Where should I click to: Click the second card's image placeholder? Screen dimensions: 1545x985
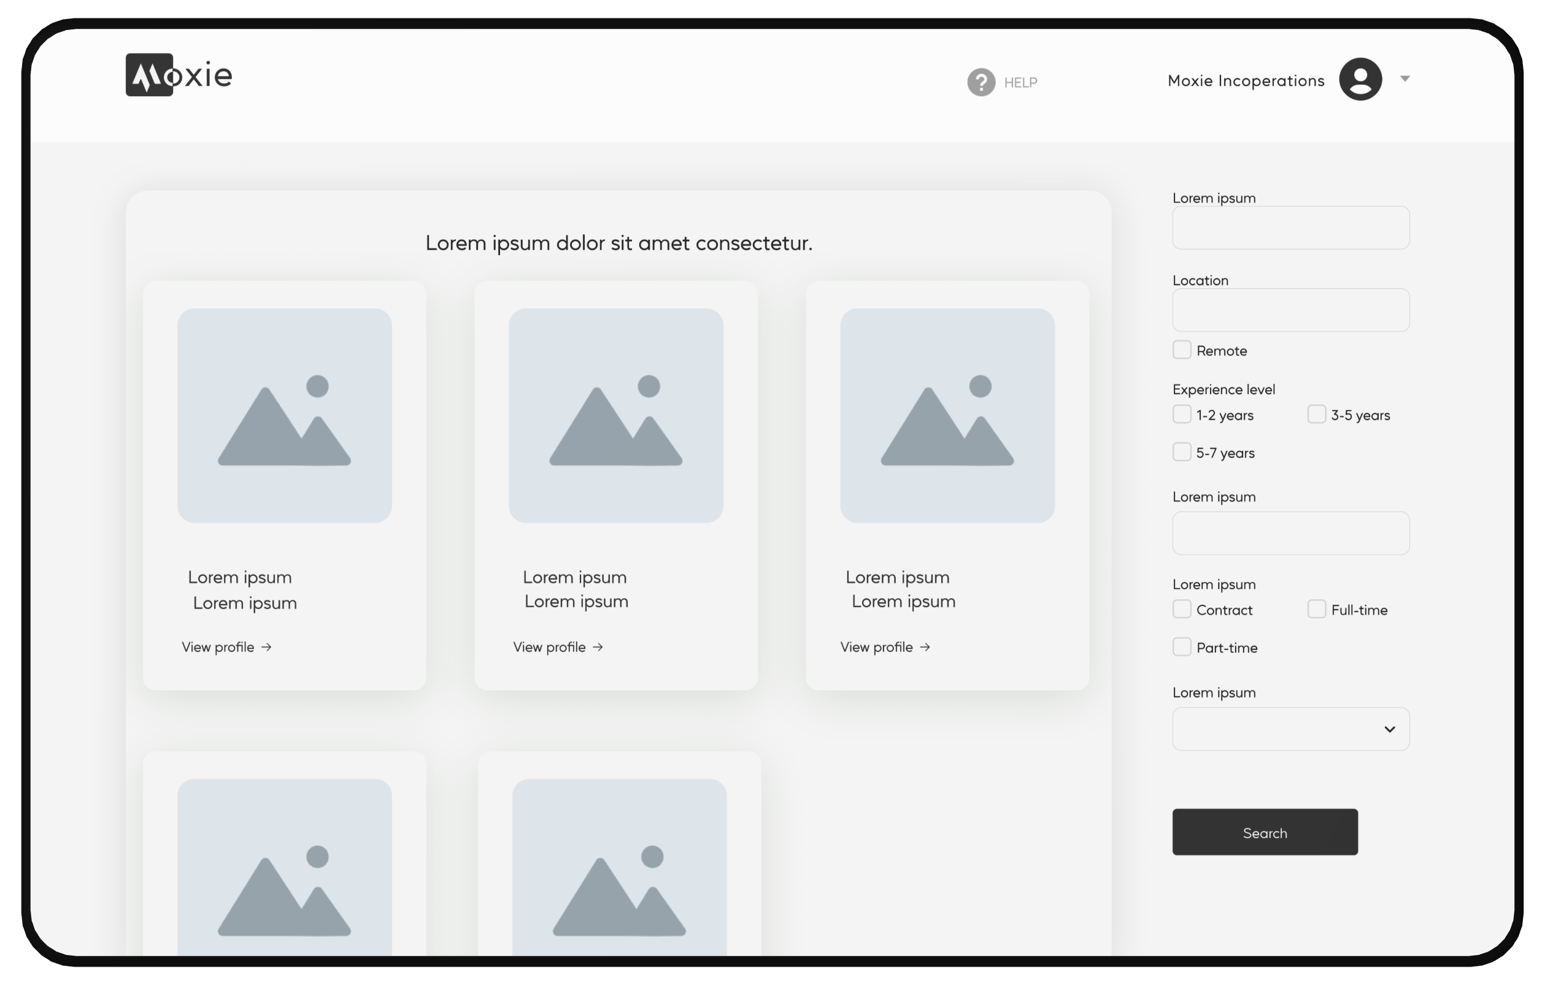pyautogui.click(x=616, y=416)
